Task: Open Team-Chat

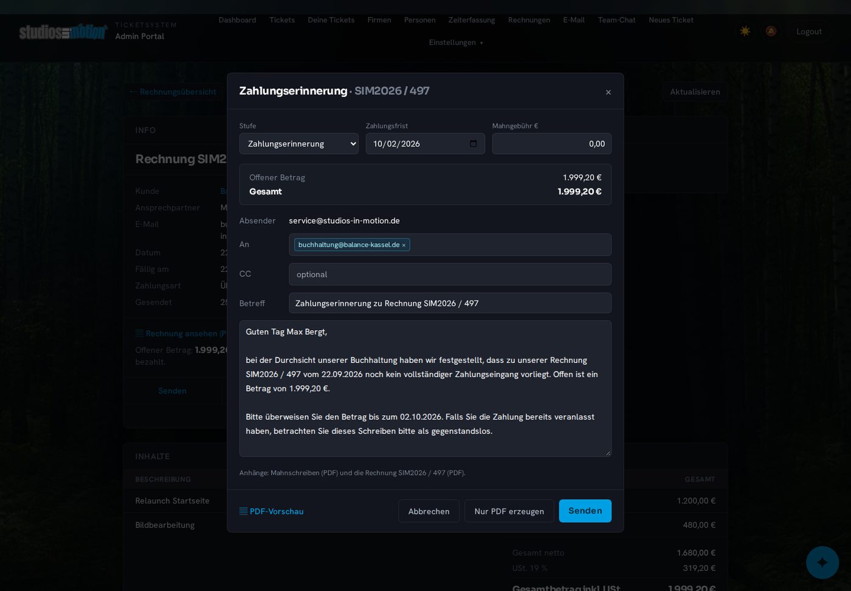Action: pos(616,20)
